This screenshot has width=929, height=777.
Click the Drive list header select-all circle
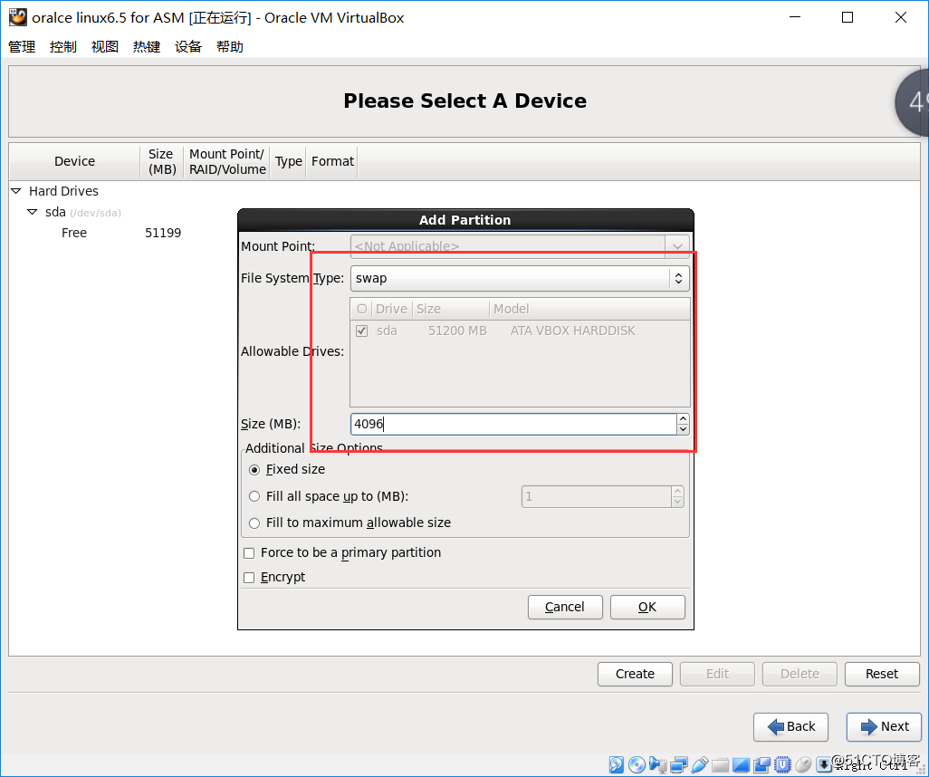coord(362,309)
